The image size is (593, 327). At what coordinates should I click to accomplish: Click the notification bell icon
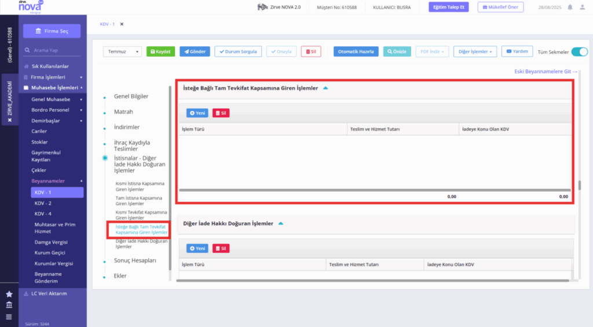click(570, 7)
